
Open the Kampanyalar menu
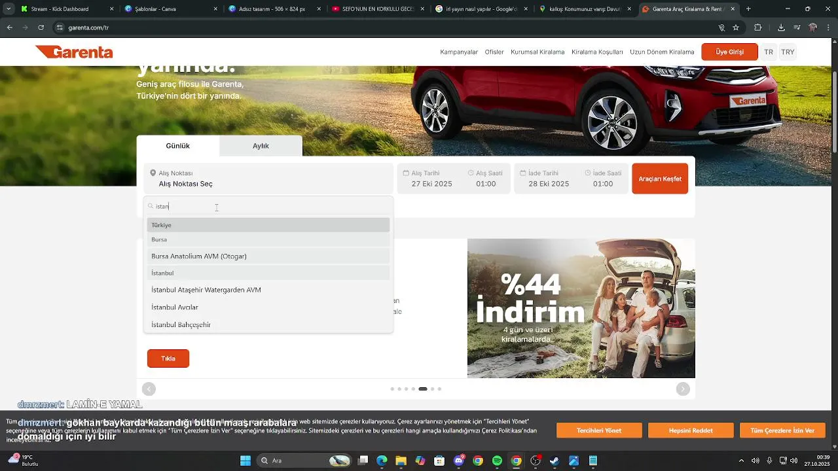point(459,52)
